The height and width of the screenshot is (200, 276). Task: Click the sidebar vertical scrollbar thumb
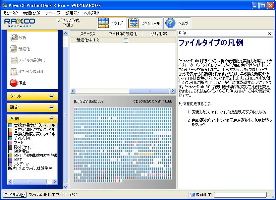tap(65, 115)
